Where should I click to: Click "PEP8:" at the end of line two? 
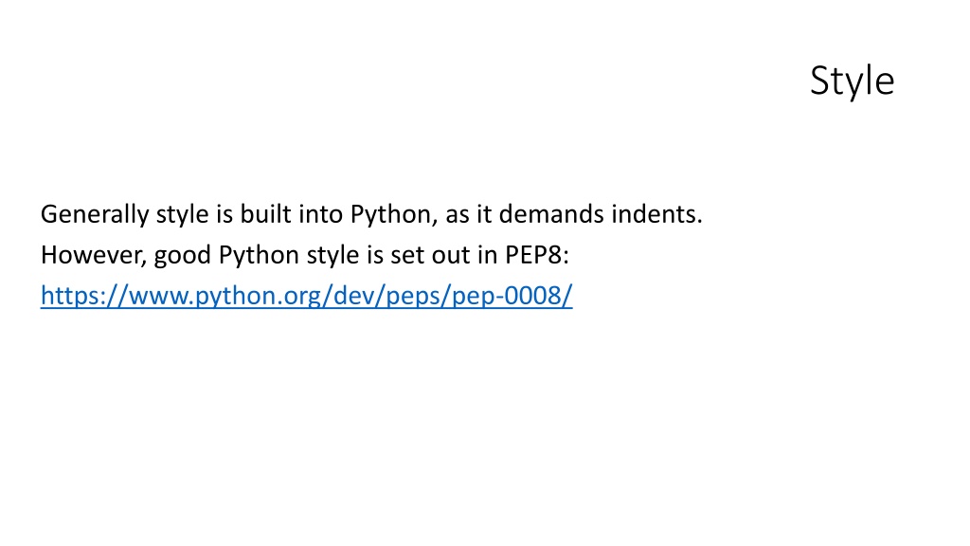(x=537, y=255)
